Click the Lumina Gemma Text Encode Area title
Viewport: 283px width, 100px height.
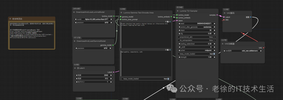[138, 13]
